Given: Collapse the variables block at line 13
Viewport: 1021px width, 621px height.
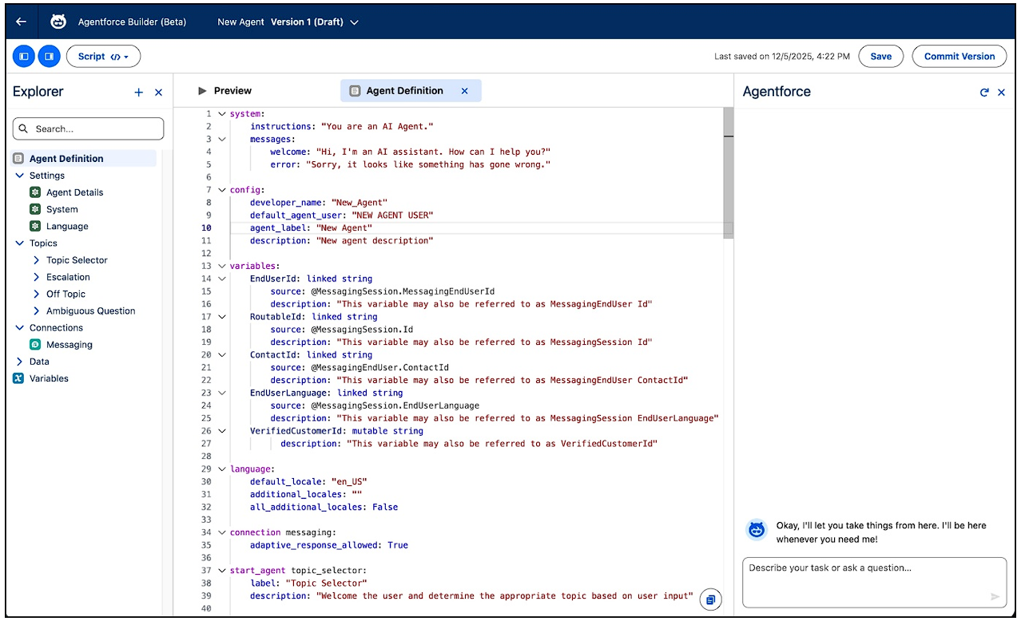Looking at the screenshot, I should pyautogui.click(x=222, y=266).
